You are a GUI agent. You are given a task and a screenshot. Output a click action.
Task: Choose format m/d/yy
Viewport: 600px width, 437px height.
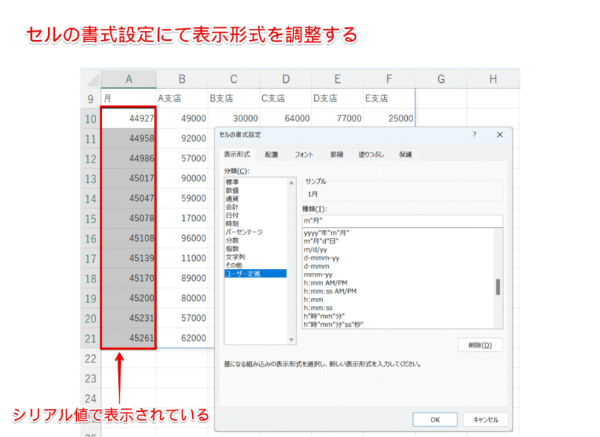pyautogui.click(x=398, y=250)
